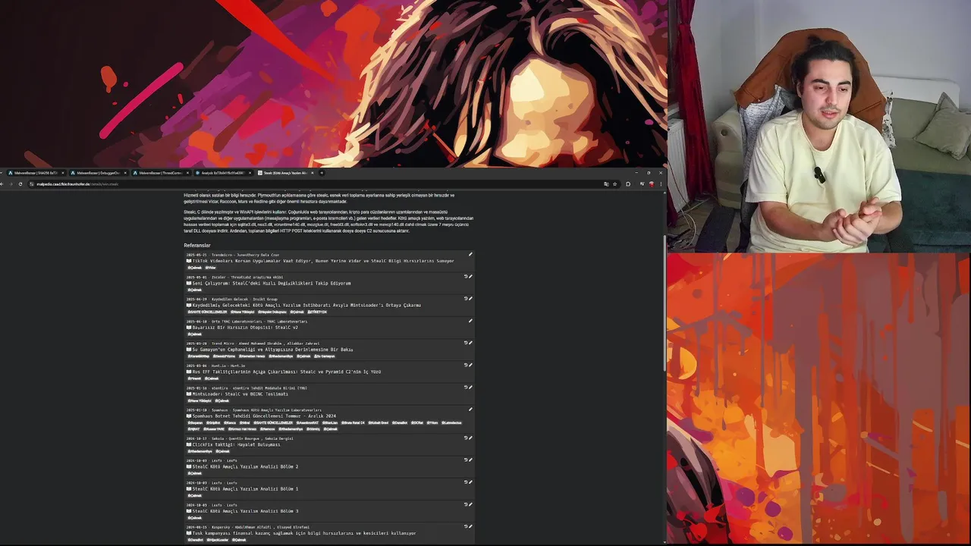Screen dimensions: 971x546
Task: Go back using browser back arrow
Action: tap(2, 184)
